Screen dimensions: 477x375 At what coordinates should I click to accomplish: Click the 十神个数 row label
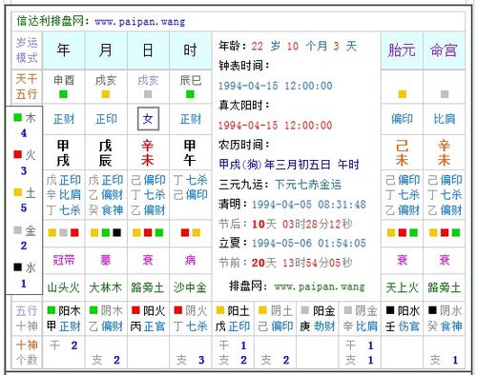tap(27, 352)
